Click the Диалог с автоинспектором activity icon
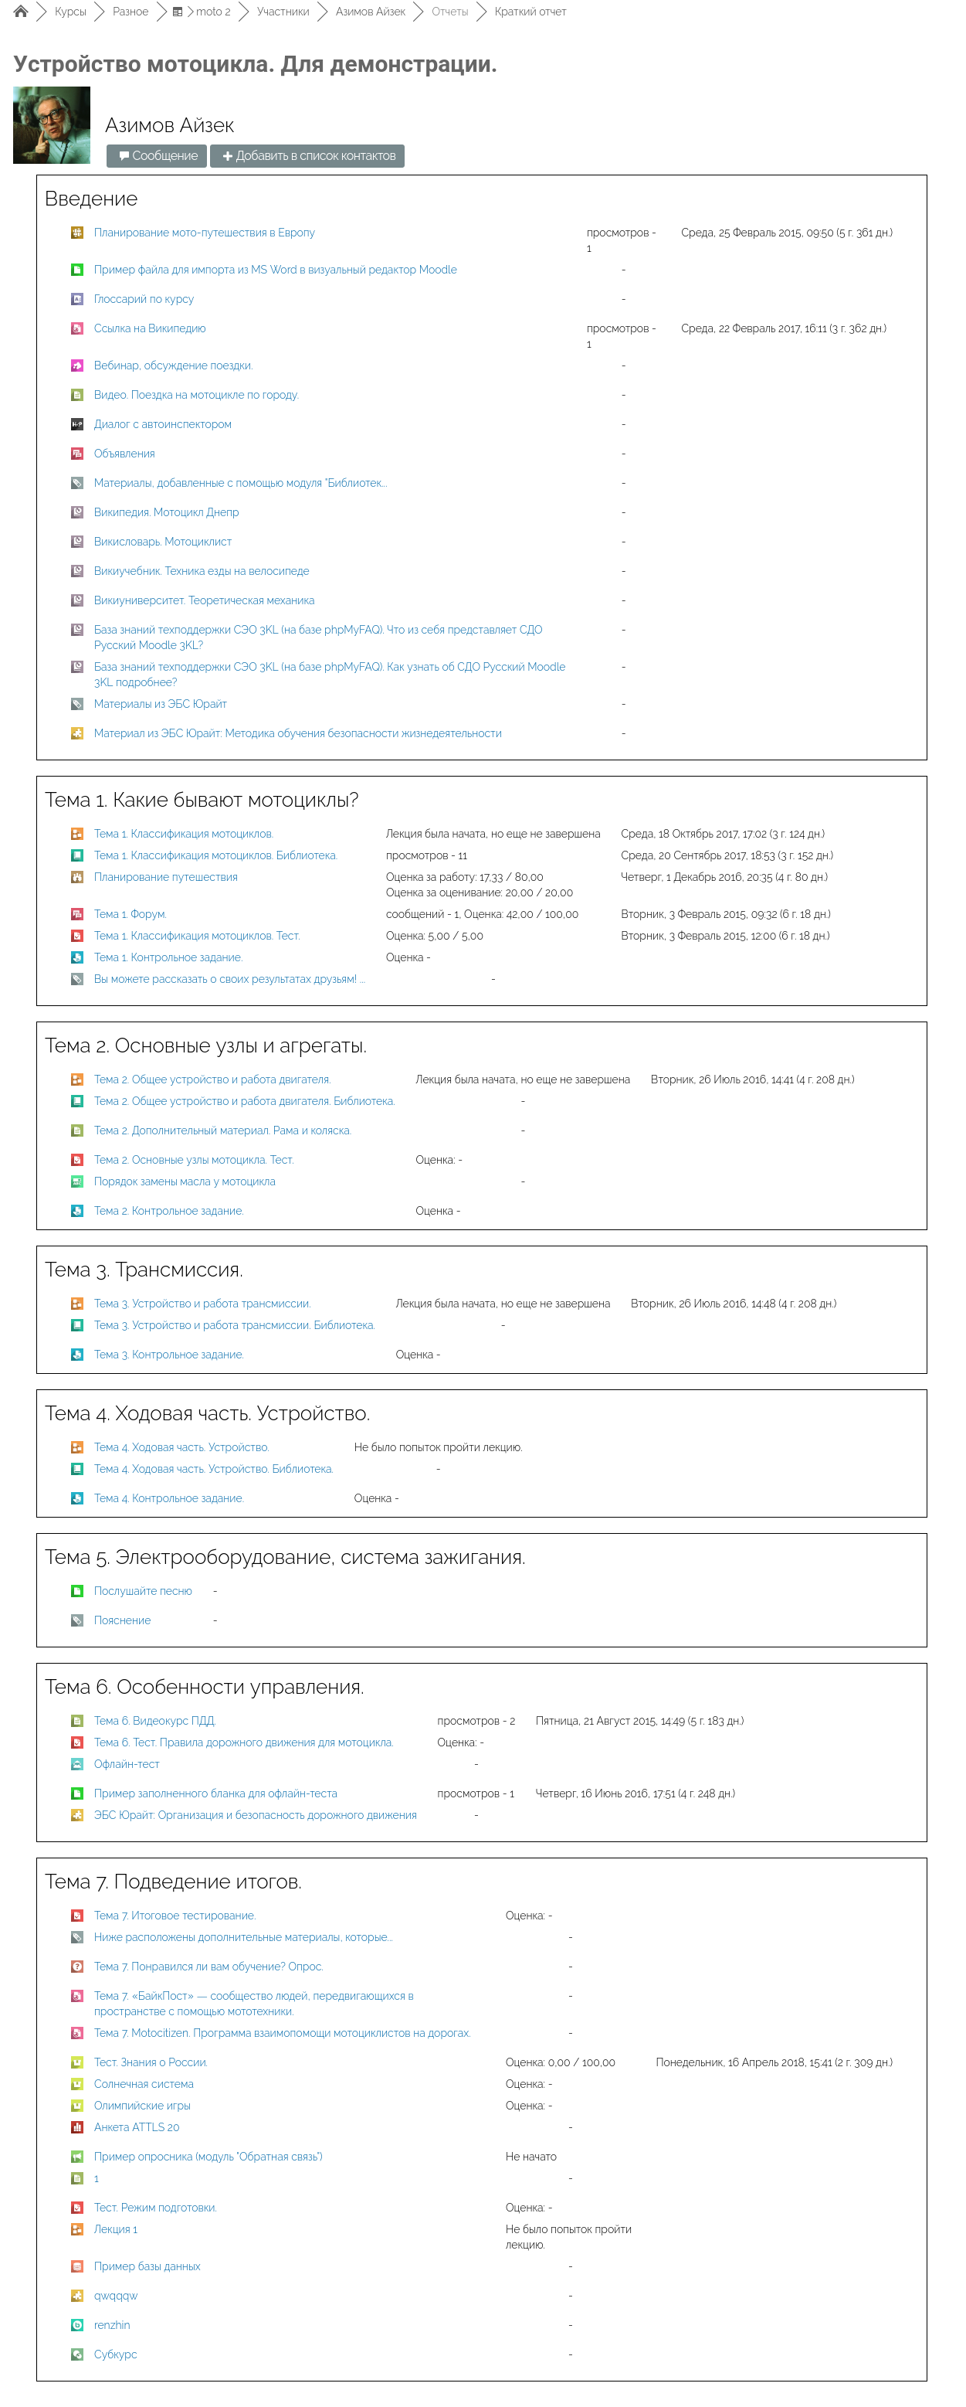The height and width of the screenshot is (2407, 966). coord(77,424)
